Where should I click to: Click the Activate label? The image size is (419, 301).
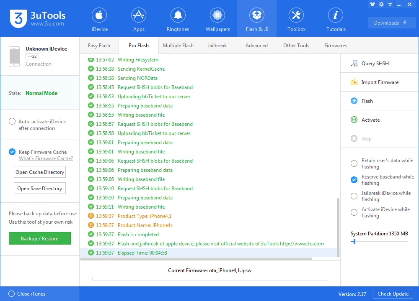click(x=370, y=120)
